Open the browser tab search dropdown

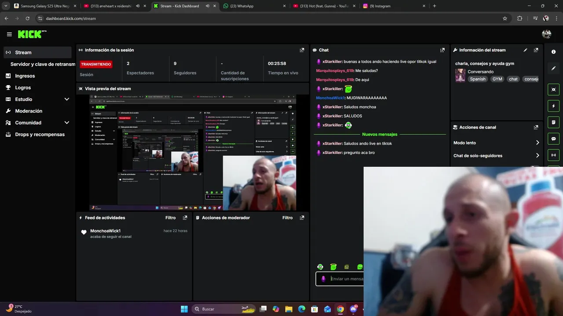click(x=6, y=6)
